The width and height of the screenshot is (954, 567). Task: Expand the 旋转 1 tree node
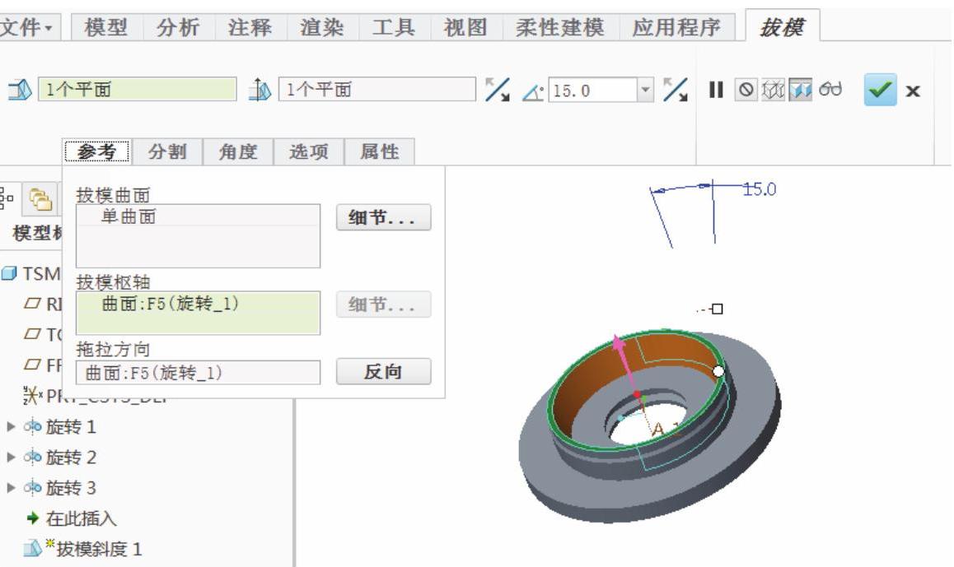(11, 426)
